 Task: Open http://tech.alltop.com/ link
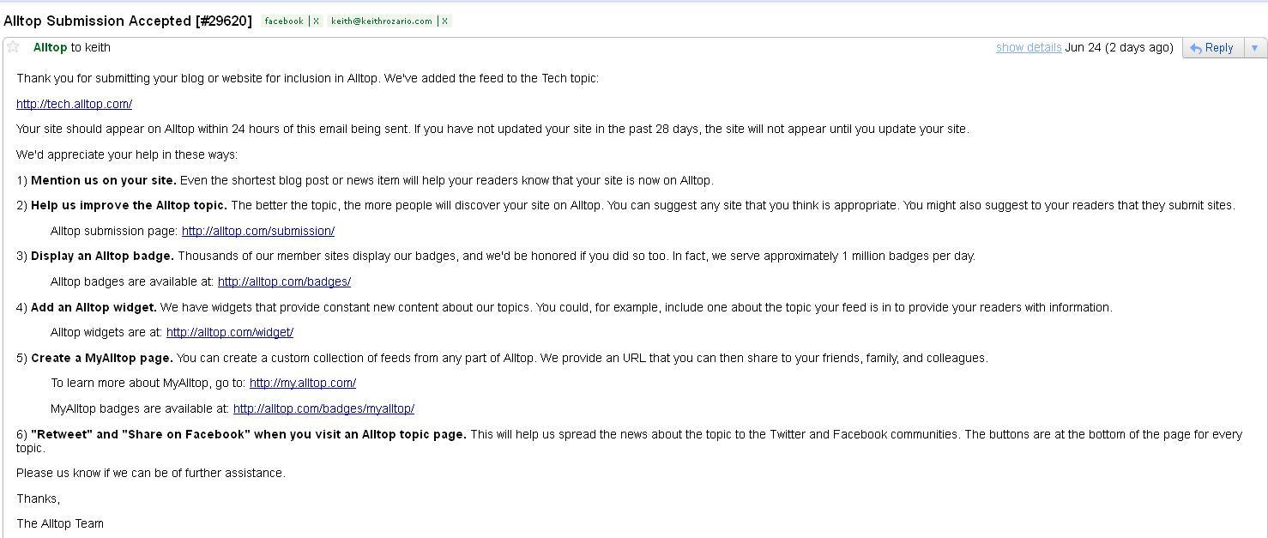(74, 104)
